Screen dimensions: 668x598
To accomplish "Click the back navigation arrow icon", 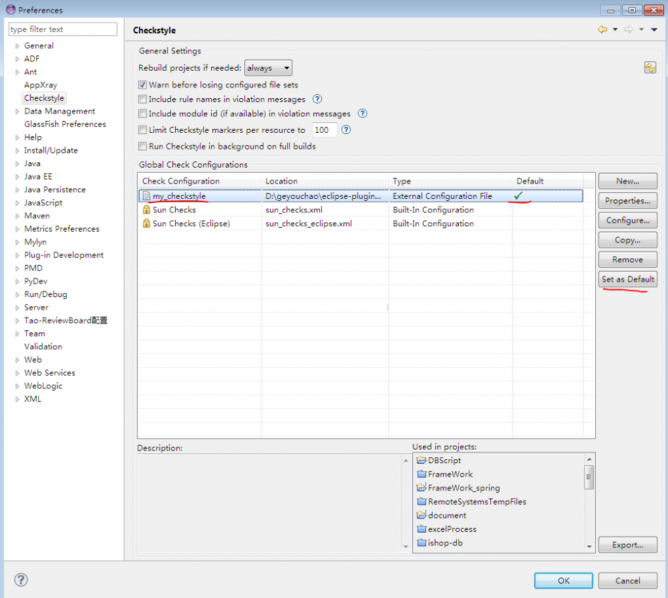I will tap(603, 29).
